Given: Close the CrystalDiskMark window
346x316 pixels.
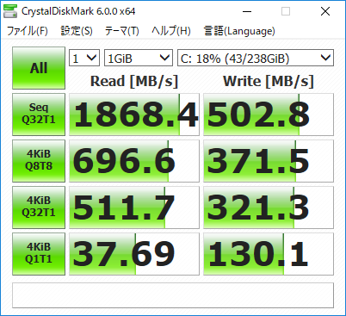Looking at the screenshot, I should tap(325, 11).
